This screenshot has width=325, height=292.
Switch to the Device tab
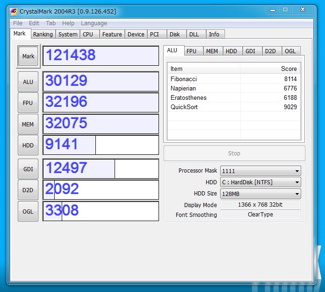click(136, 34)
